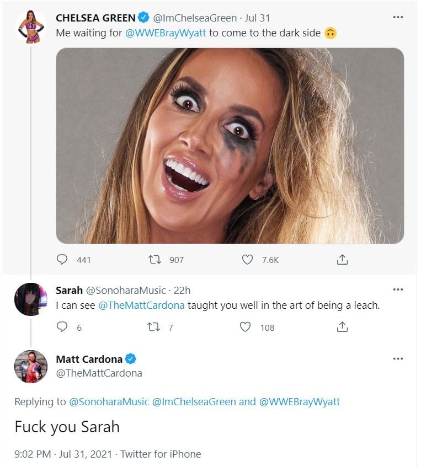The image size is (421, 467).
Task: Reply to Chelsea Green's tweet
Action: coord(62,260)
